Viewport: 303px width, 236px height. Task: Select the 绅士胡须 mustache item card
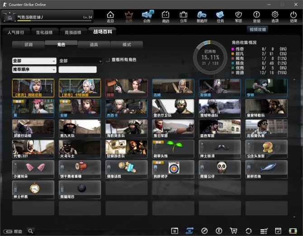point(220,149)
